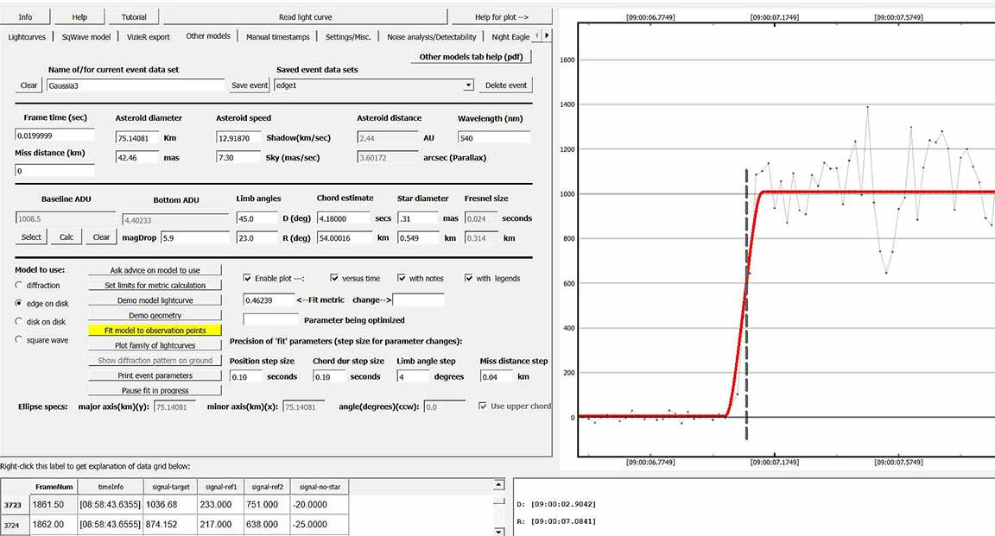The image size is (995, 536).
Task: Click the Delete event button
Action: (505, 85)
